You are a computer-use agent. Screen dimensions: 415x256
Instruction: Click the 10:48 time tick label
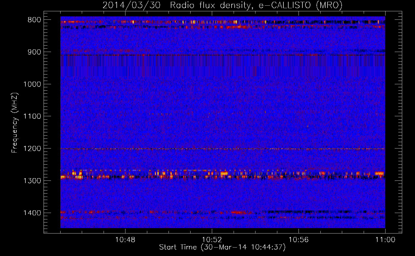tap(125, 240)
